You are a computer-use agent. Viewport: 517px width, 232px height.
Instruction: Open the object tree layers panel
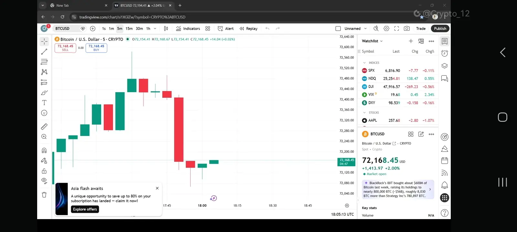click(x=445, y=66)
